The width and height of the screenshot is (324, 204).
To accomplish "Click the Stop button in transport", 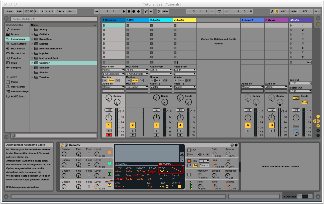I will [x=129, y=11].
